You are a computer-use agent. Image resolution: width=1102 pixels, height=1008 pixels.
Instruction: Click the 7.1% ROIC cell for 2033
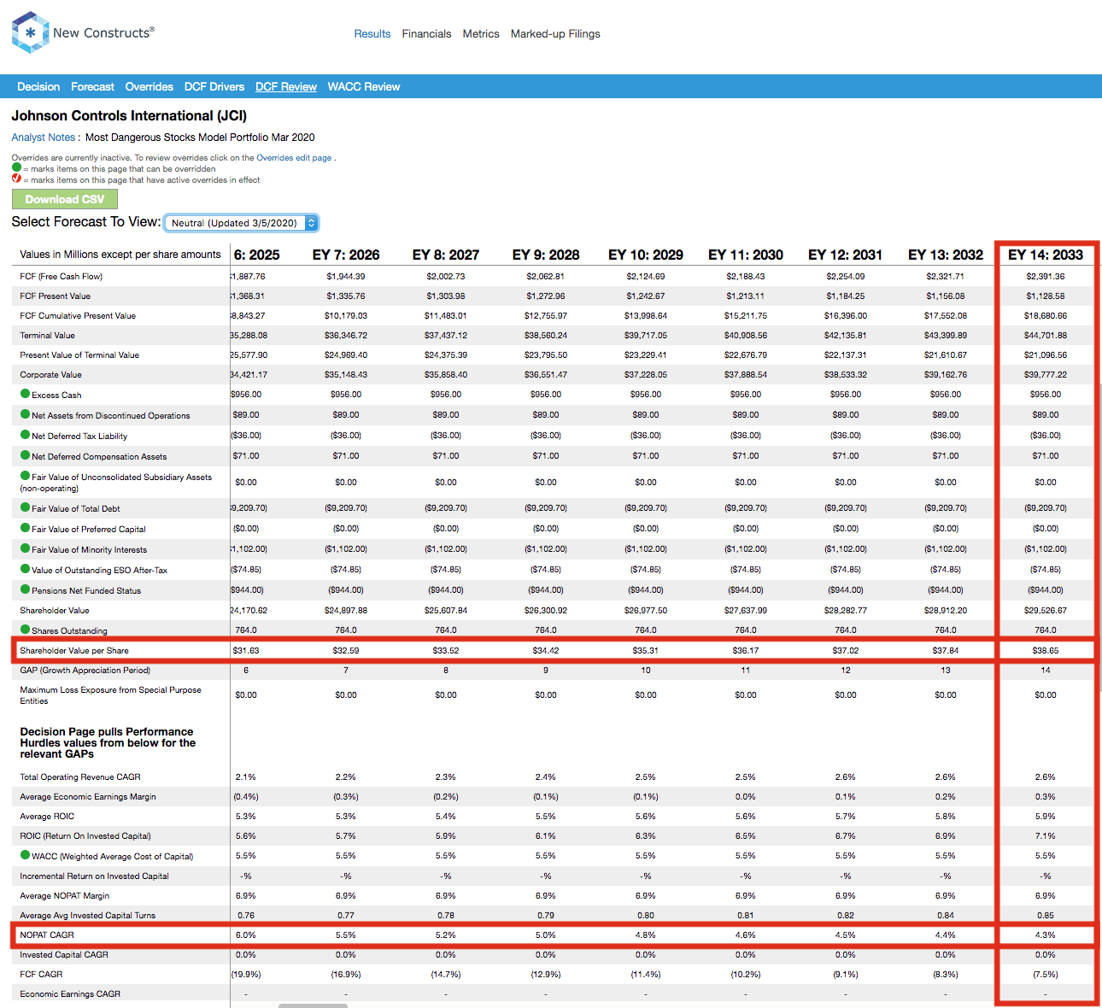1046,835
